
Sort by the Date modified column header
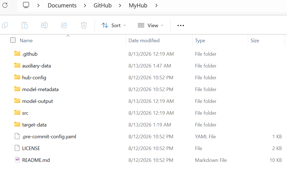tap(144, 41)
